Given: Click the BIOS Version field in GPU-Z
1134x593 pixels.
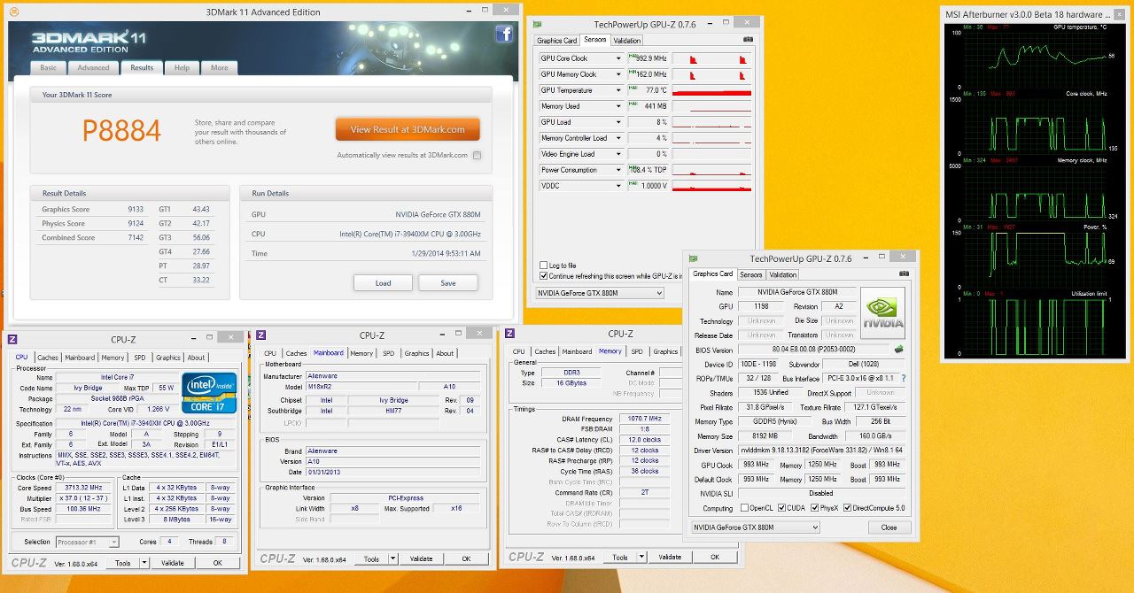Looking at the screenshot, I should 813,350.
